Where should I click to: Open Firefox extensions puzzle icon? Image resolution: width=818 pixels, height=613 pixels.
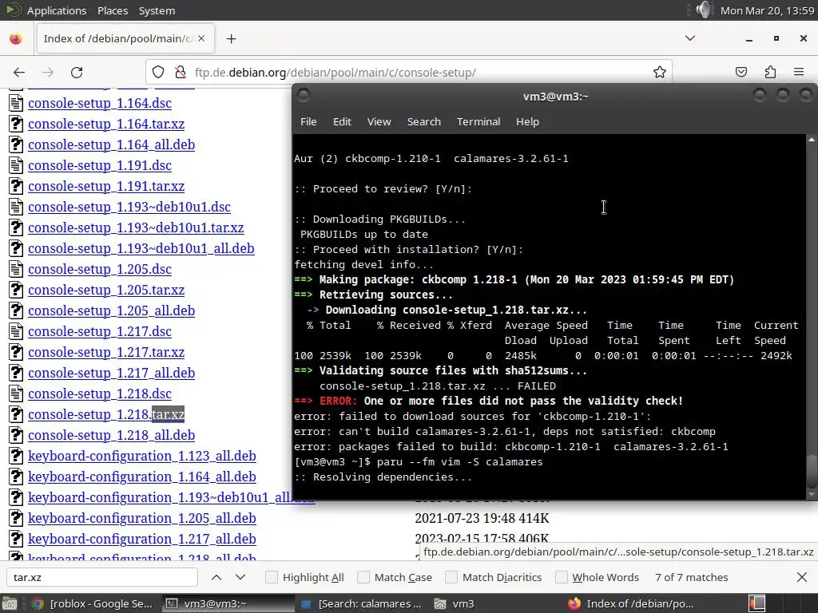(770, 73)
